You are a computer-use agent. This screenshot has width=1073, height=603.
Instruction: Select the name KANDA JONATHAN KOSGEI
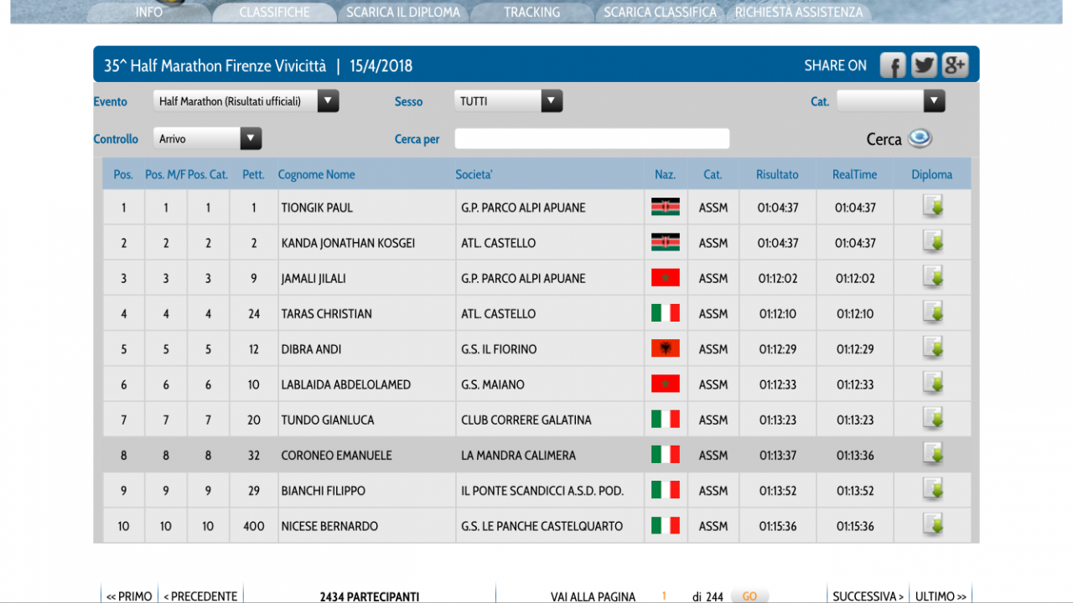(x=348, y=243)
